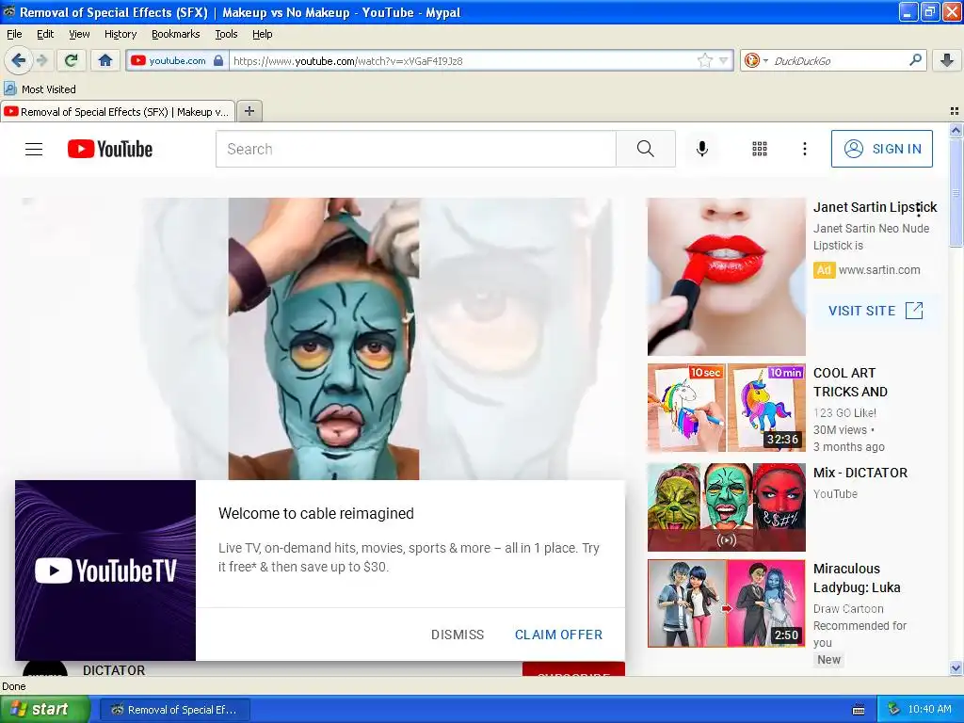The height and width of the screenshot is (723, 964).
Task: Click the keyboard icon in system tray
Action: click(x=859, y=710)
